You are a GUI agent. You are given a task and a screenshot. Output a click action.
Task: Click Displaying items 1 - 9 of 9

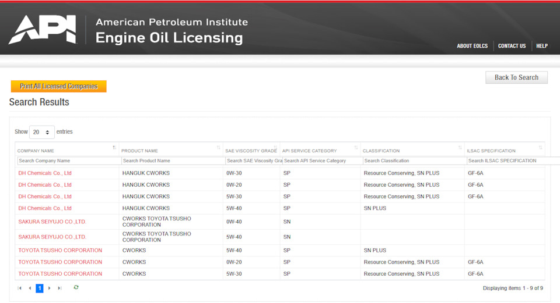click(513, 288)
